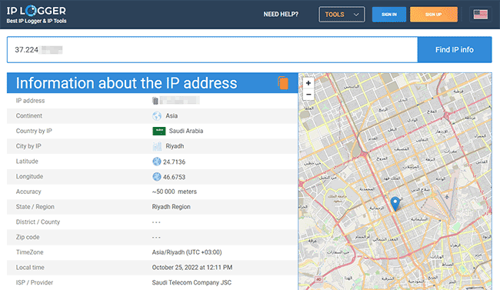
Task: Open the NEED HELP? link
Action: 281,15
